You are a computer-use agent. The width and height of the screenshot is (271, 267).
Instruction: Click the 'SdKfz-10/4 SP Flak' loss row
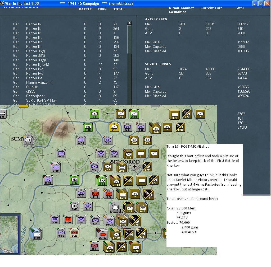point(66,100)
